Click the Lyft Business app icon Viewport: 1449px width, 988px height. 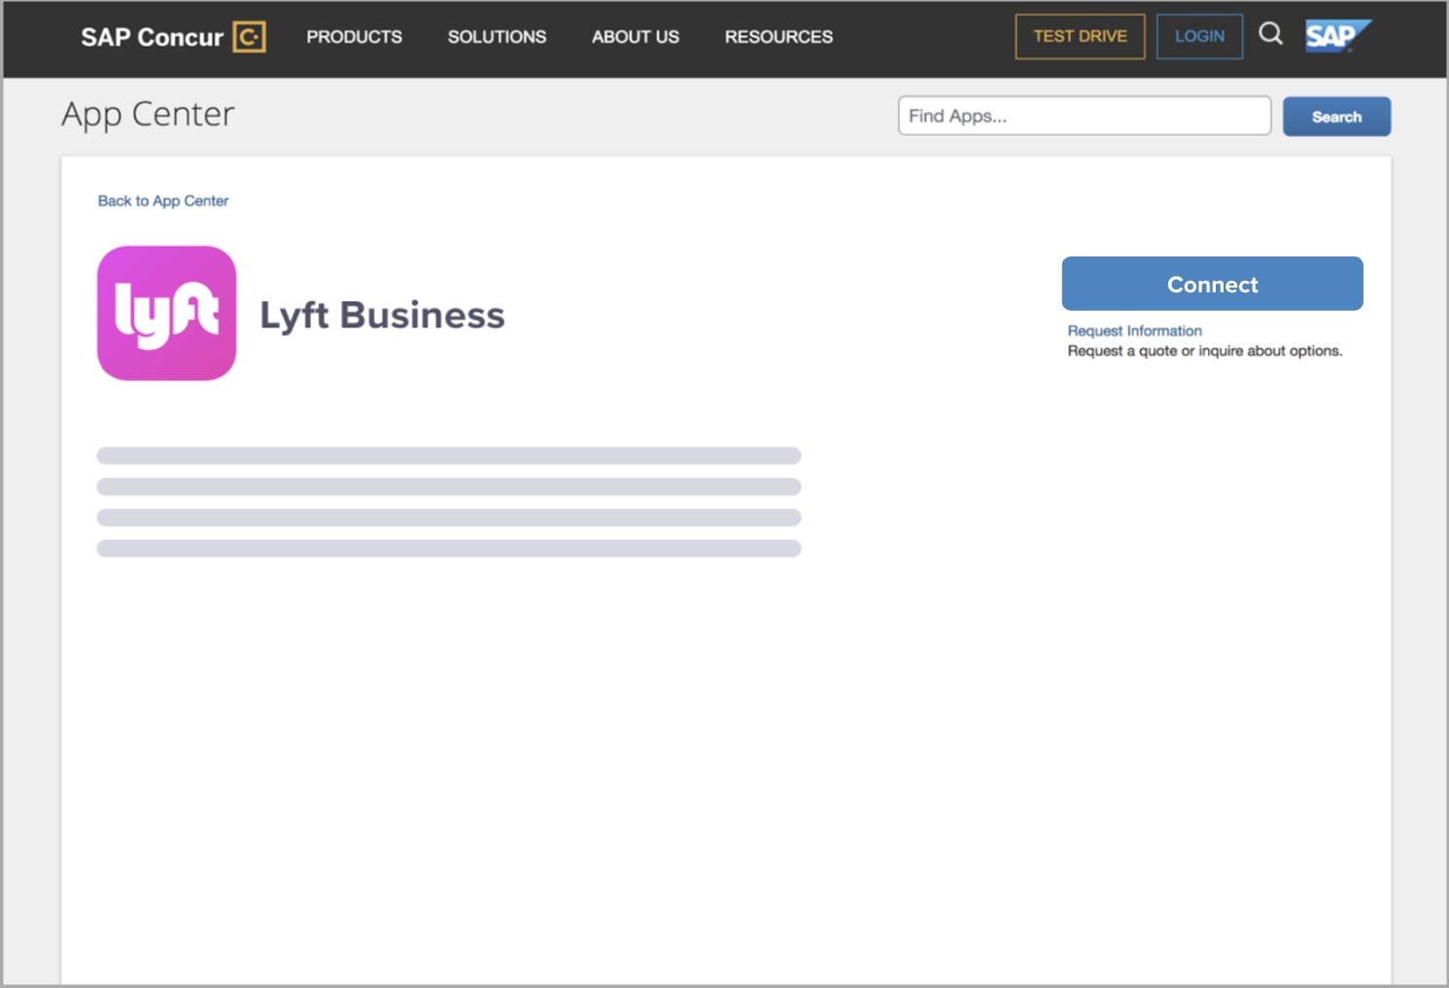[166, 313]
